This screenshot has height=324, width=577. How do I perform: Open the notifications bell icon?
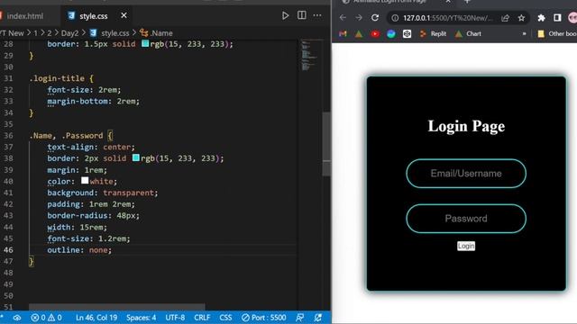tap(318, 318)
